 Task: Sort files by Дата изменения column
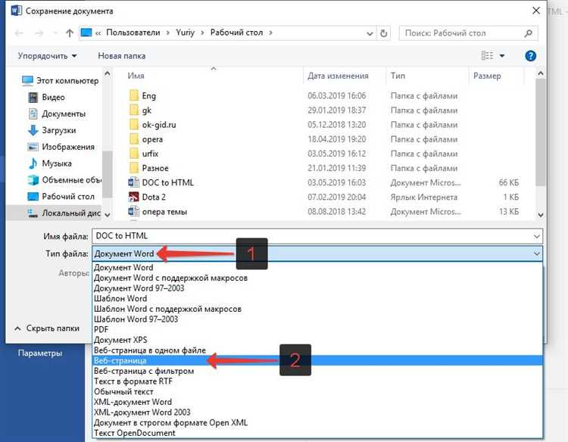[338, 76]
